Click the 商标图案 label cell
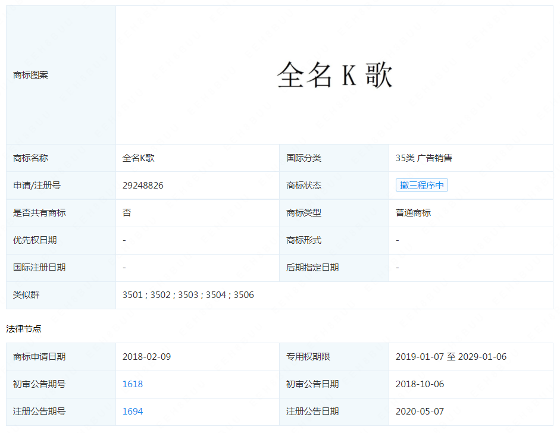Viewport: 560px width, 433px height. pyautogui.click(x=61, y=75)
